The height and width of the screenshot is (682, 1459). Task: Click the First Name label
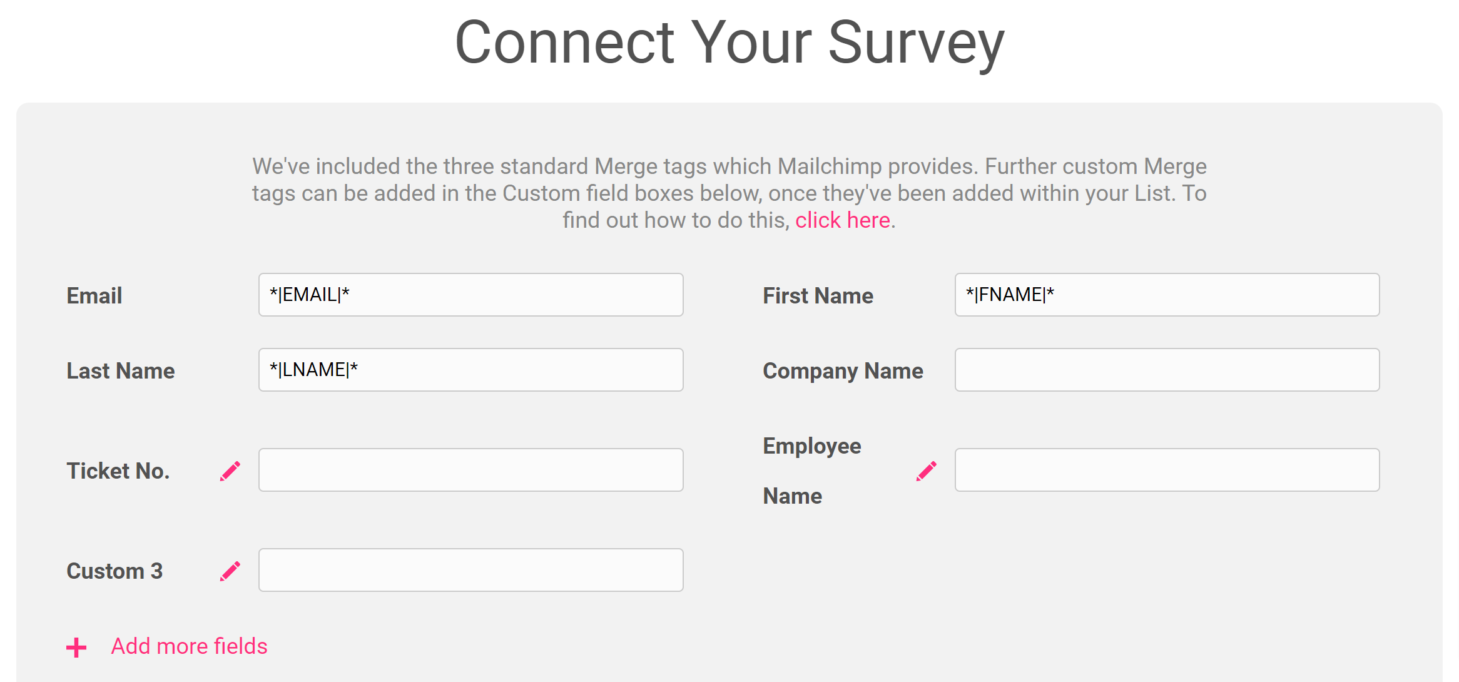click(818, 296)
